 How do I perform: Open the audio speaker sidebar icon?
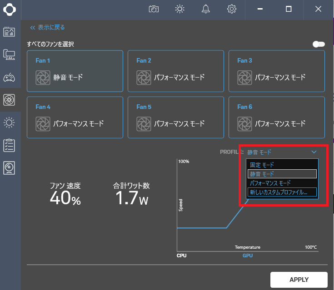tap(9, 168)
